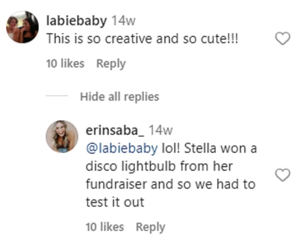
Task: Click the 'test it out' line
Action: 115,202
